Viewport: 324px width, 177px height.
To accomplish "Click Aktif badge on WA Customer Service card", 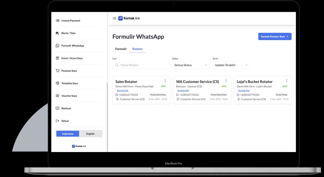I will pos(224,86).
